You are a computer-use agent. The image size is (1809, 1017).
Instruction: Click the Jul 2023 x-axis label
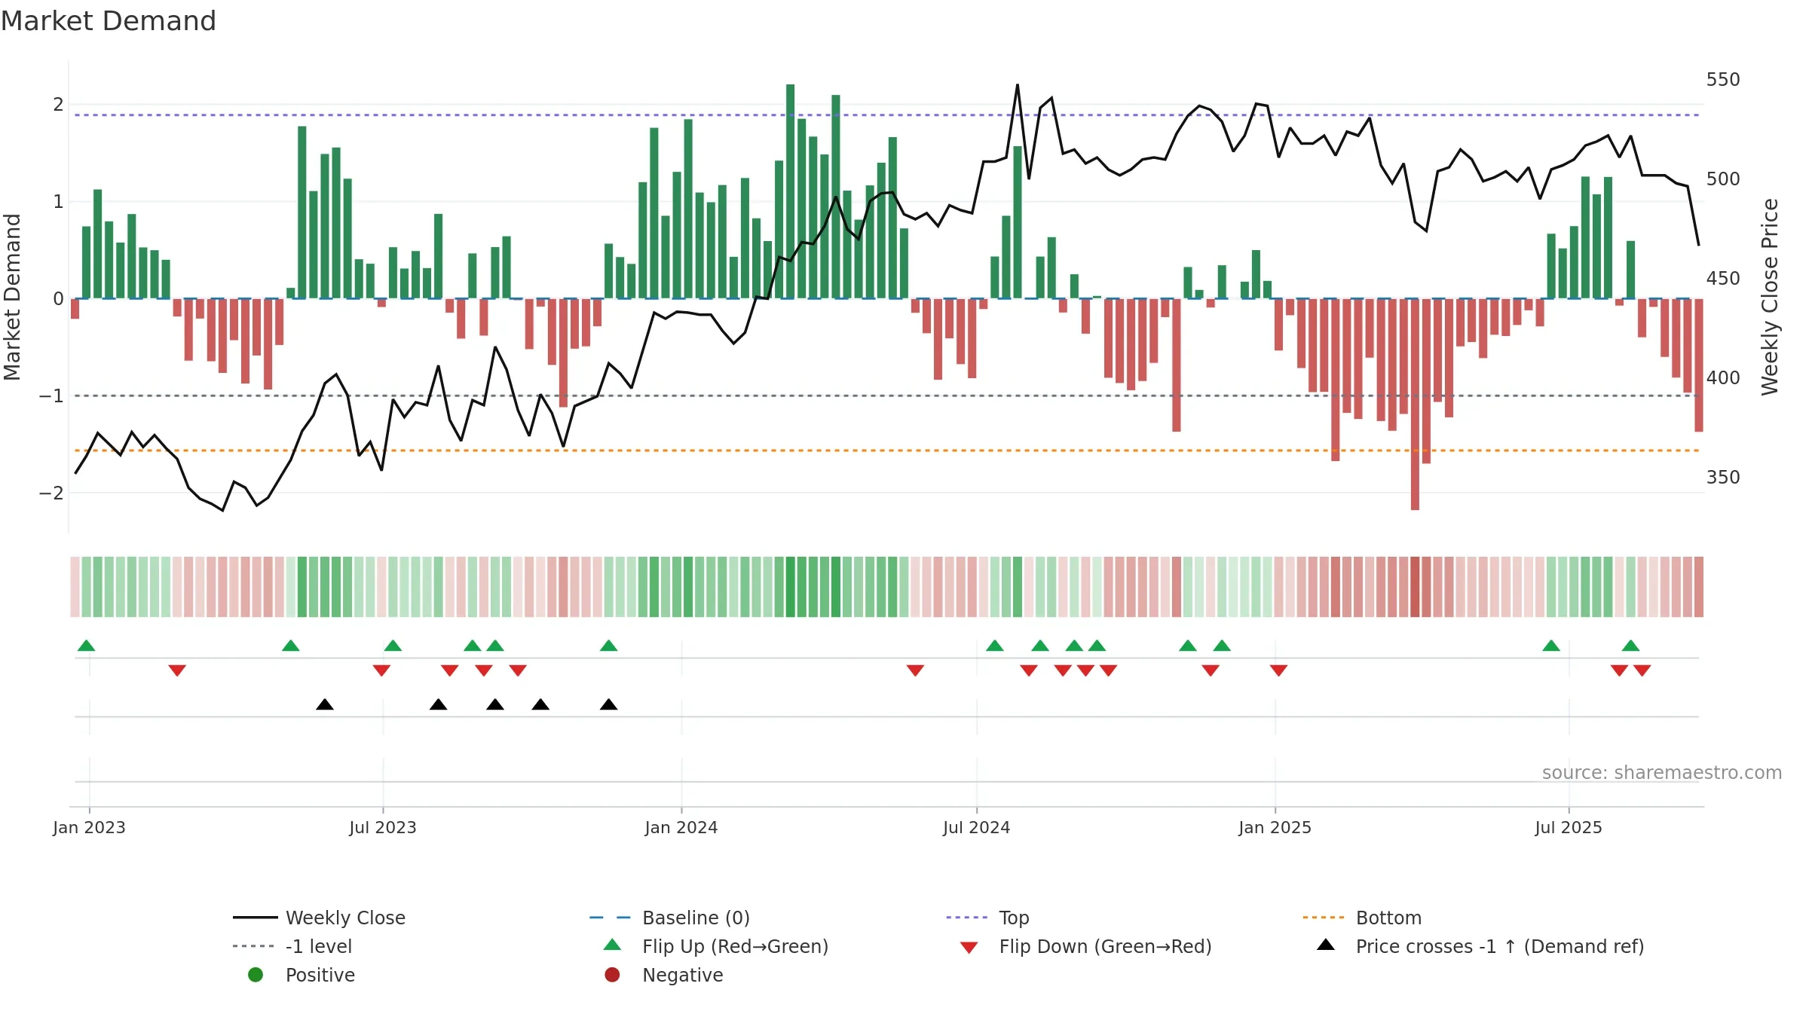point(383,827)
